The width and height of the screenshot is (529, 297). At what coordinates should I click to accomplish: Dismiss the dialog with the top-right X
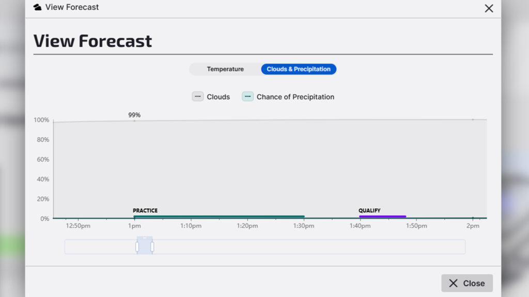[489, 8]
